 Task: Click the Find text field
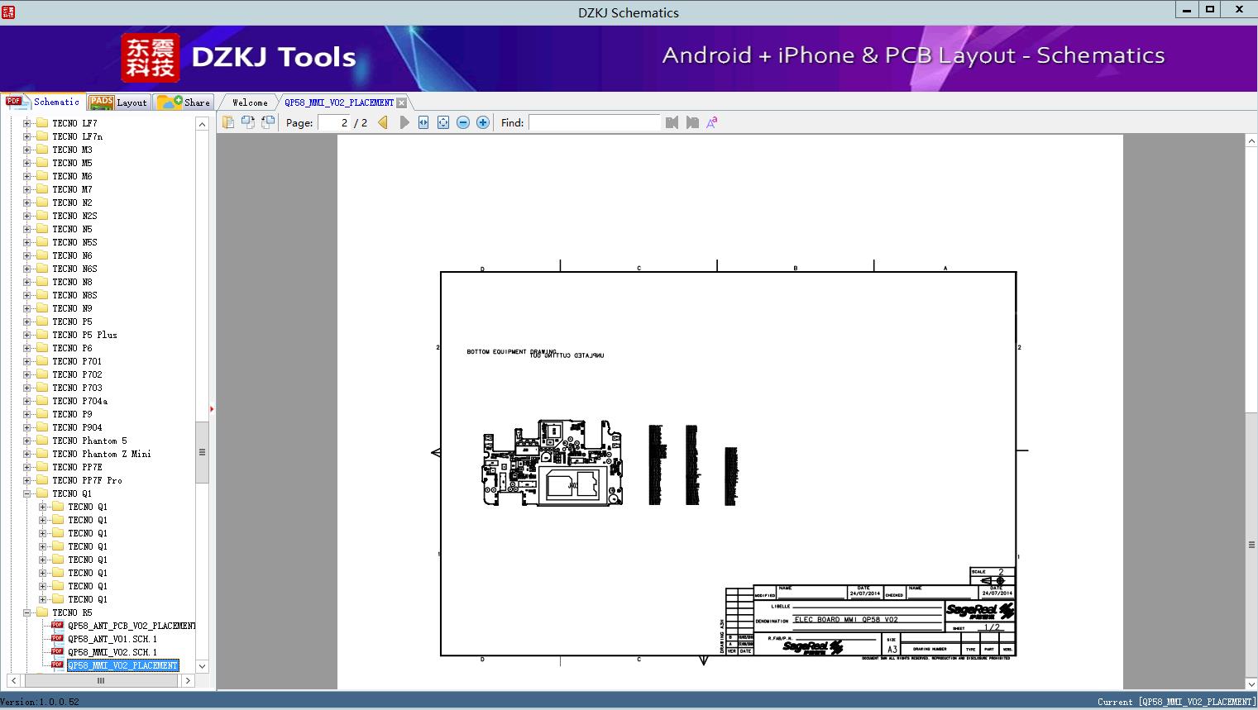pyautogui.click(x=594, y=122)
